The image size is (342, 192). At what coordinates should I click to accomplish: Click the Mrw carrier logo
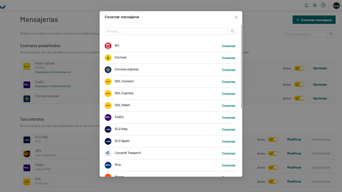(x=108, y=165)
